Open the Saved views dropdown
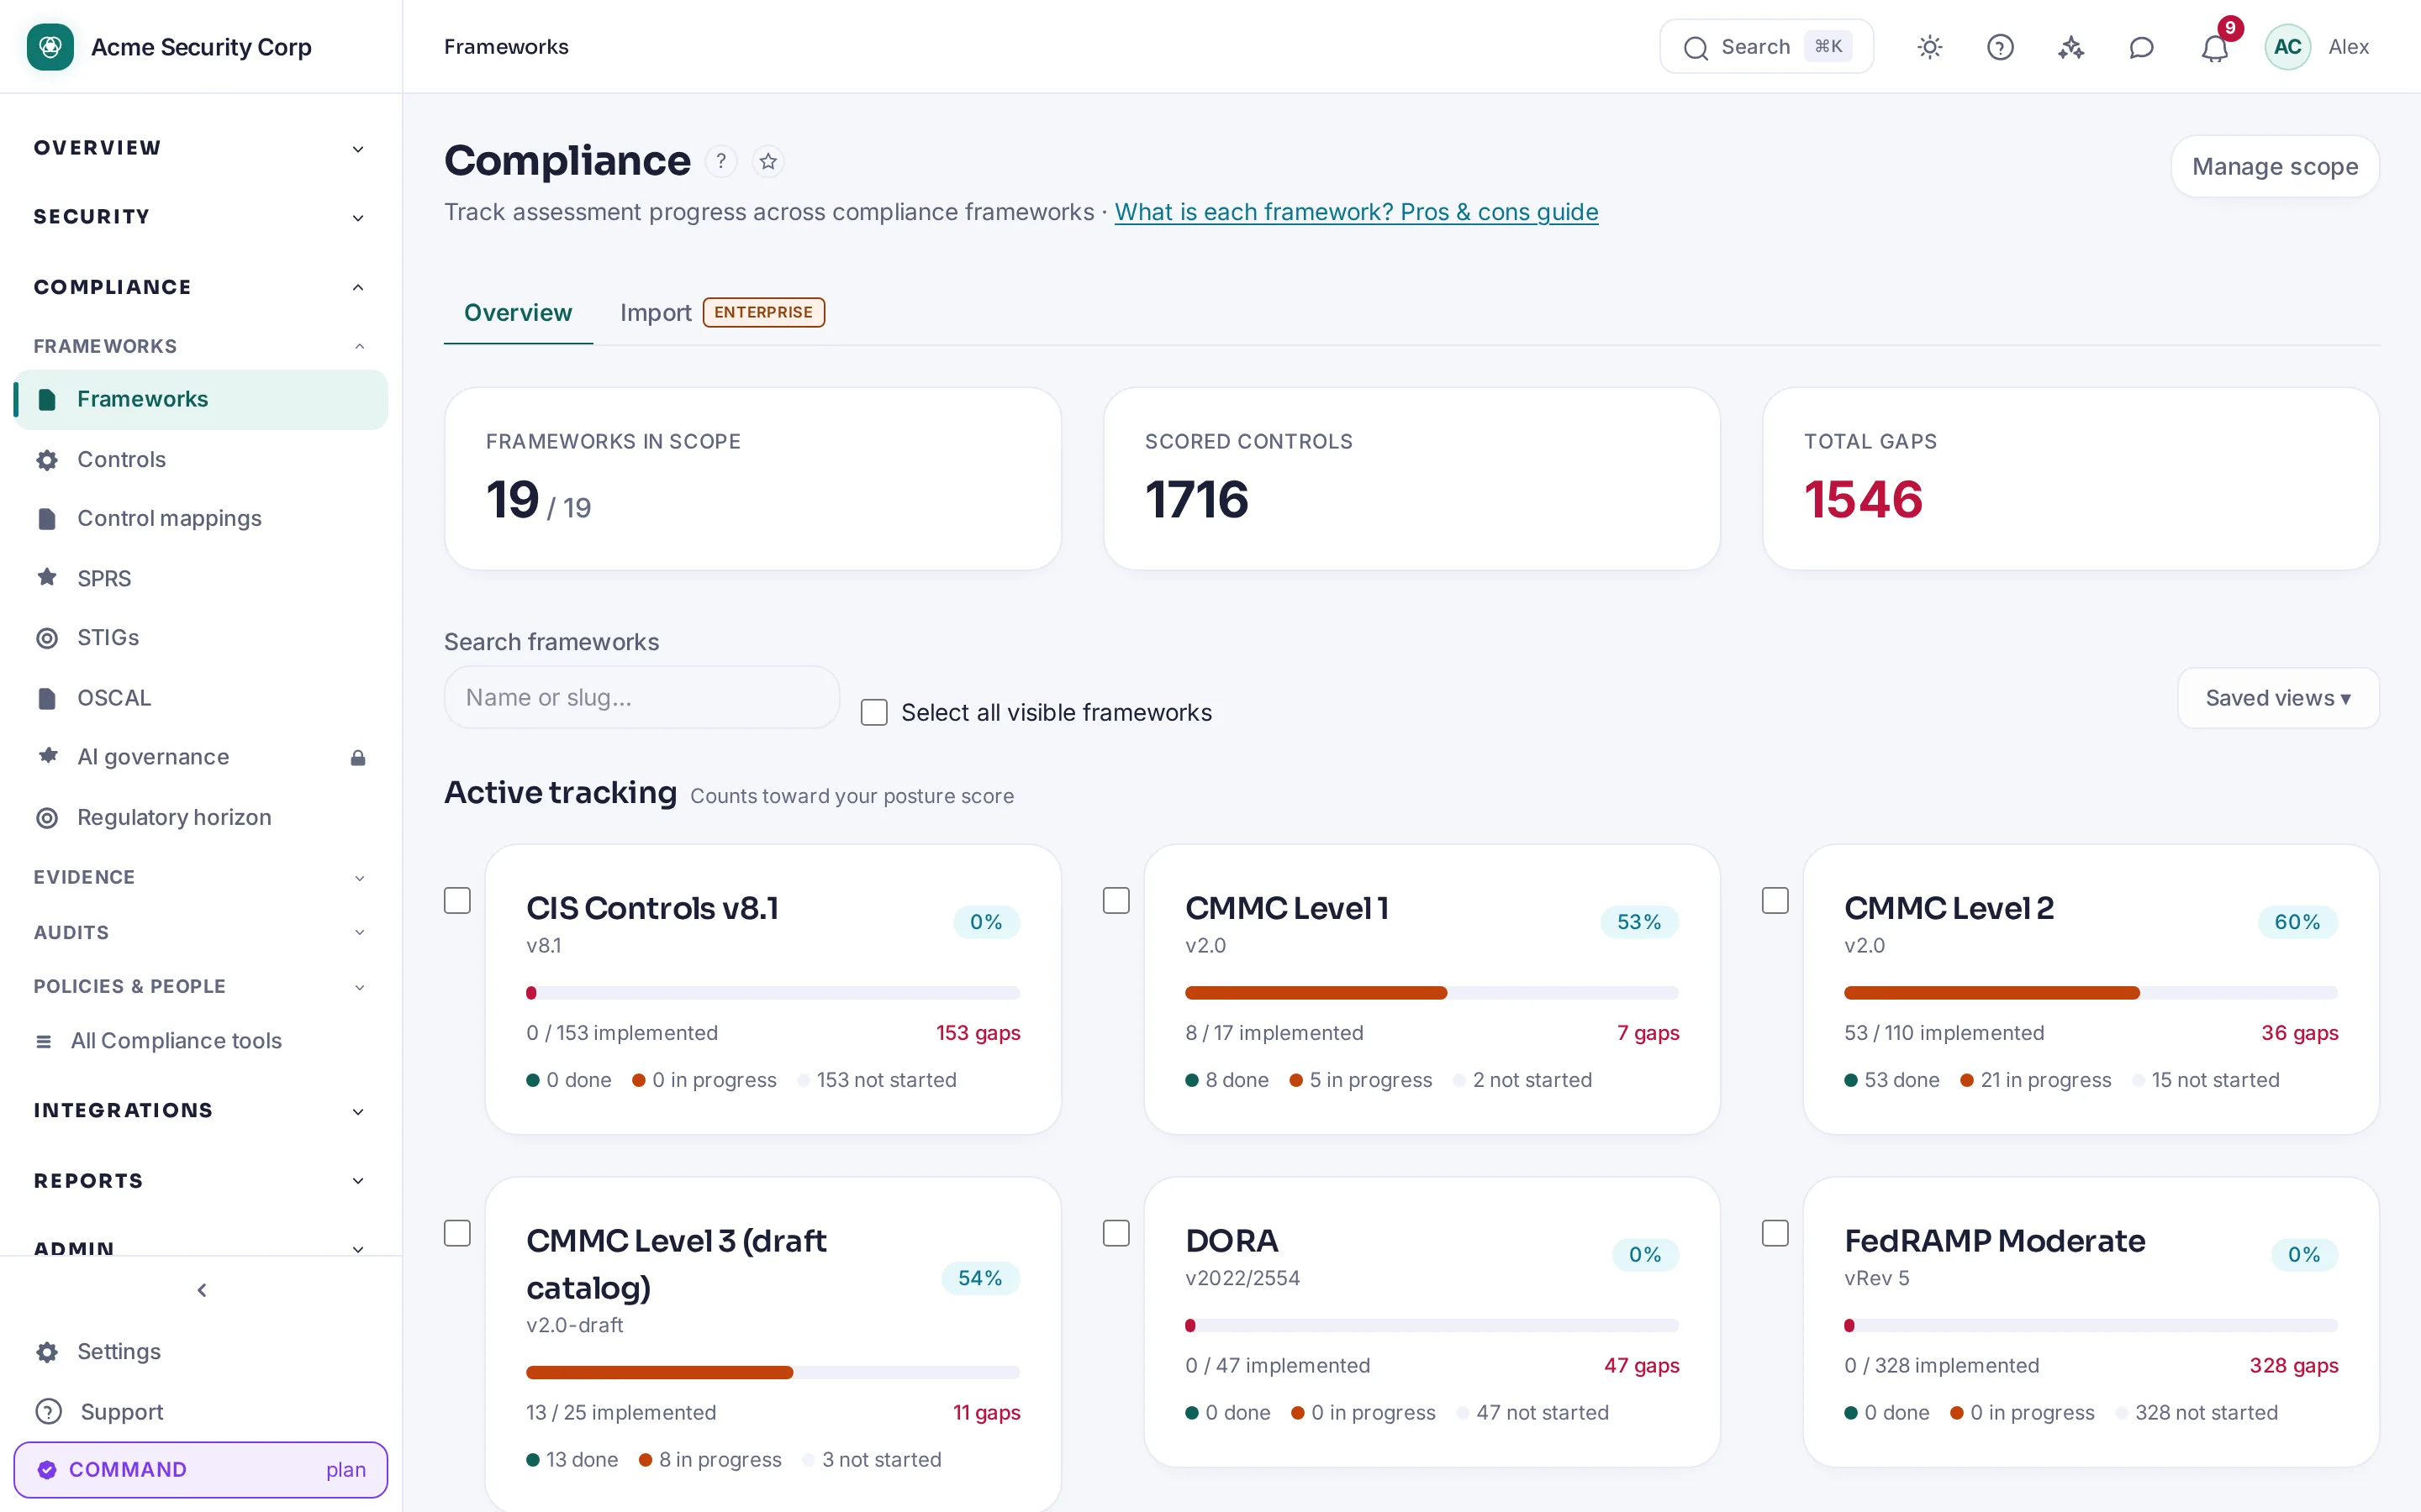 pyautogui.click(x=2278, y=698)
